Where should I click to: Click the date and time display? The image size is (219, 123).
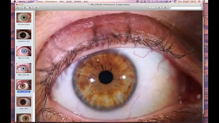[187, 1]
